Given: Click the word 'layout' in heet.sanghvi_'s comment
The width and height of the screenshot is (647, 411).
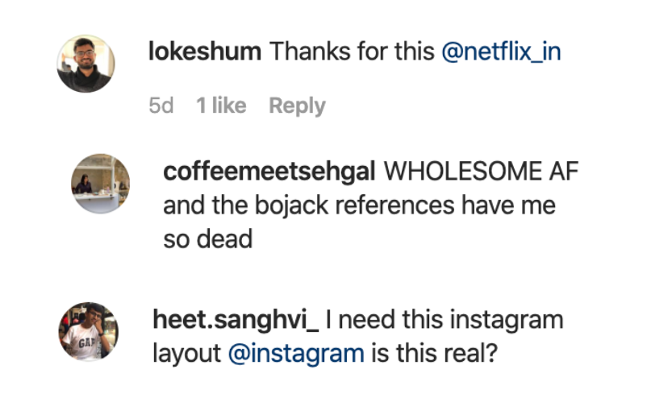Looking at the screenshot, I should tap(187, 353).
